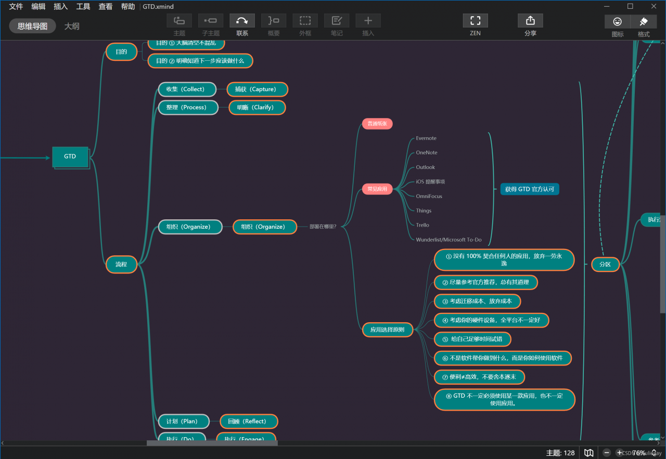Select the 子主题 subtopic toolbar icon
The width and height of the screenshot is (666, 459).
point(211,21)
